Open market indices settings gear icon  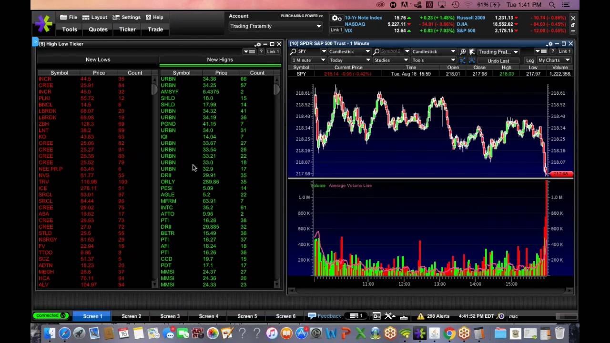tap(336, 18)
